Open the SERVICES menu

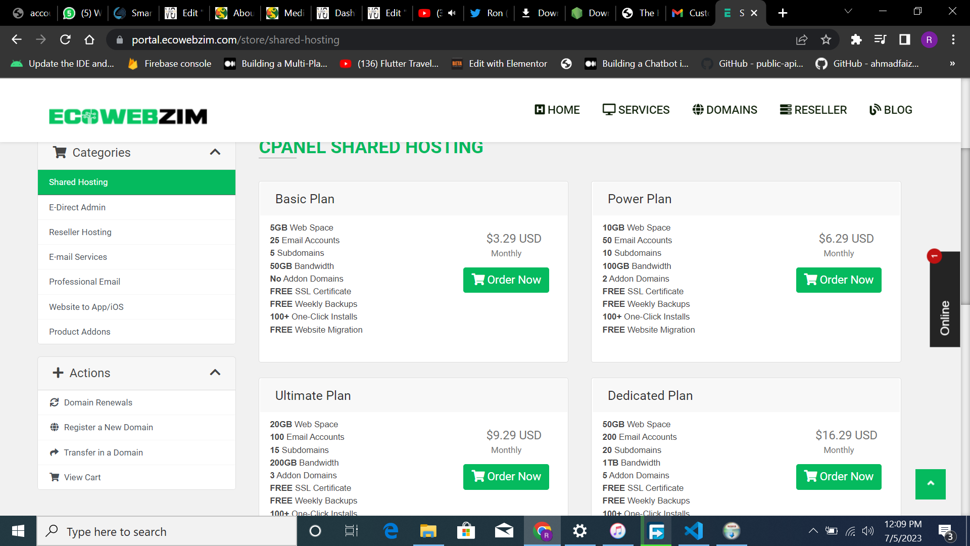[636, 110]
